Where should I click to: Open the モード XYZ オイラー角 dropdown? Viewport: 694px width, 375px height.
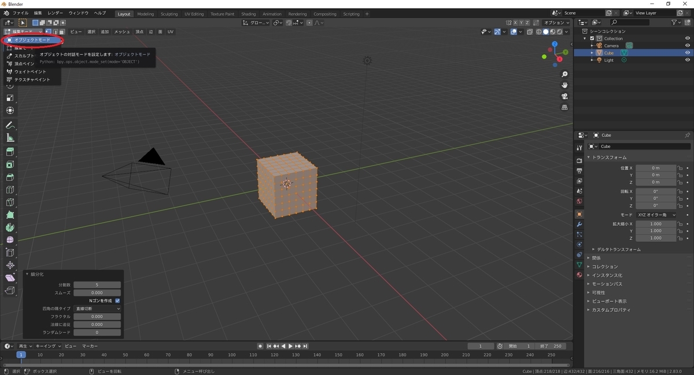point(656,215)
